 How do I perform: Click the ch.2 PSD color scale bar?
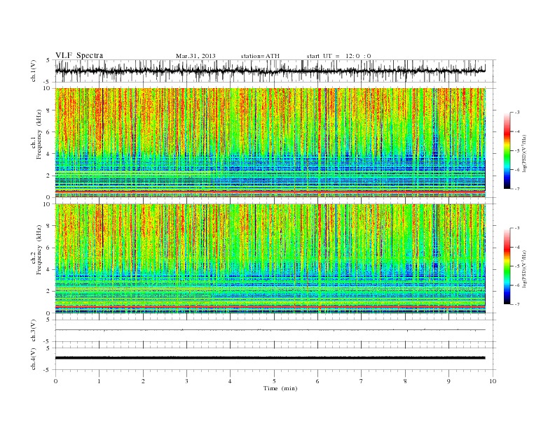pyautogui.click(x=507, y=266)
